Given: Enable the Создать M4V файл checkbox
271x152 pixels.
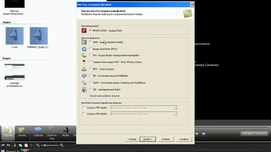Looking at the screenshot, I should (84, 114).
